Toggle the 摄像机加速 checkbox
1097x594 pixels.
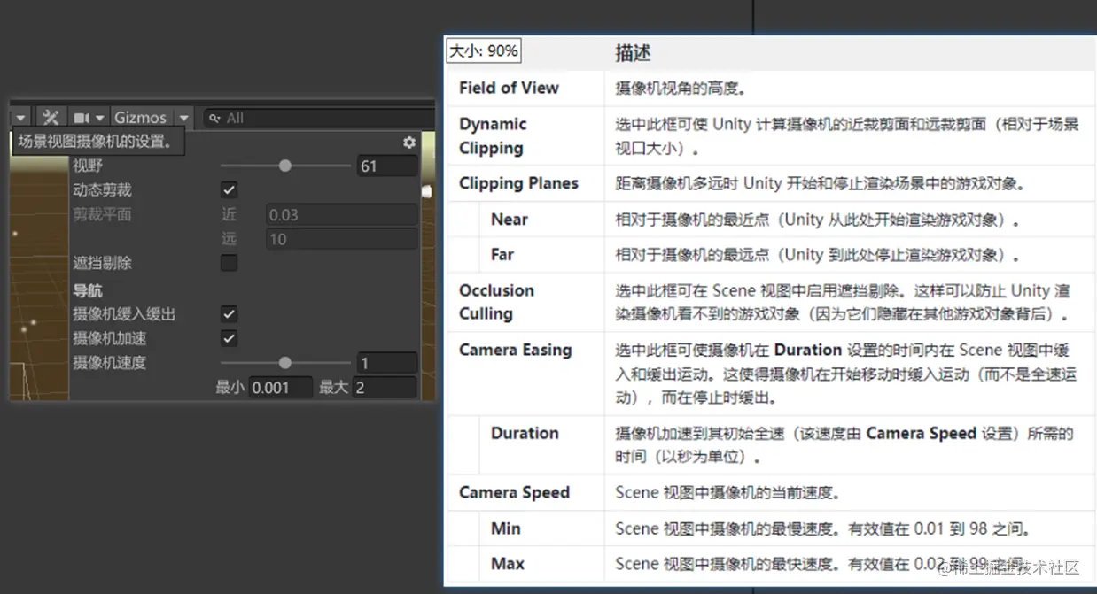coord(229,338)
